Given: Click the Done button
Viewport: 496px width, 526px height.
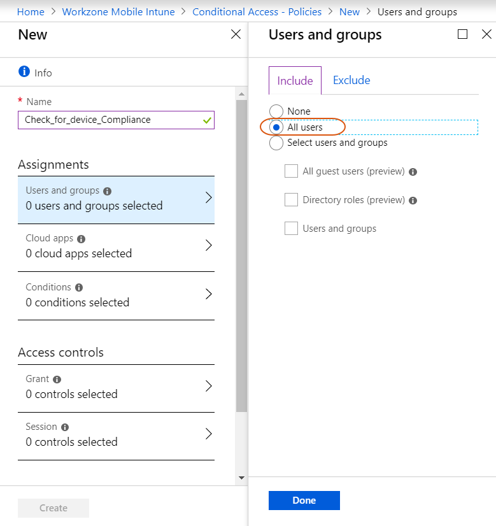Looking at the screenshot, I should tap(304, 501).
